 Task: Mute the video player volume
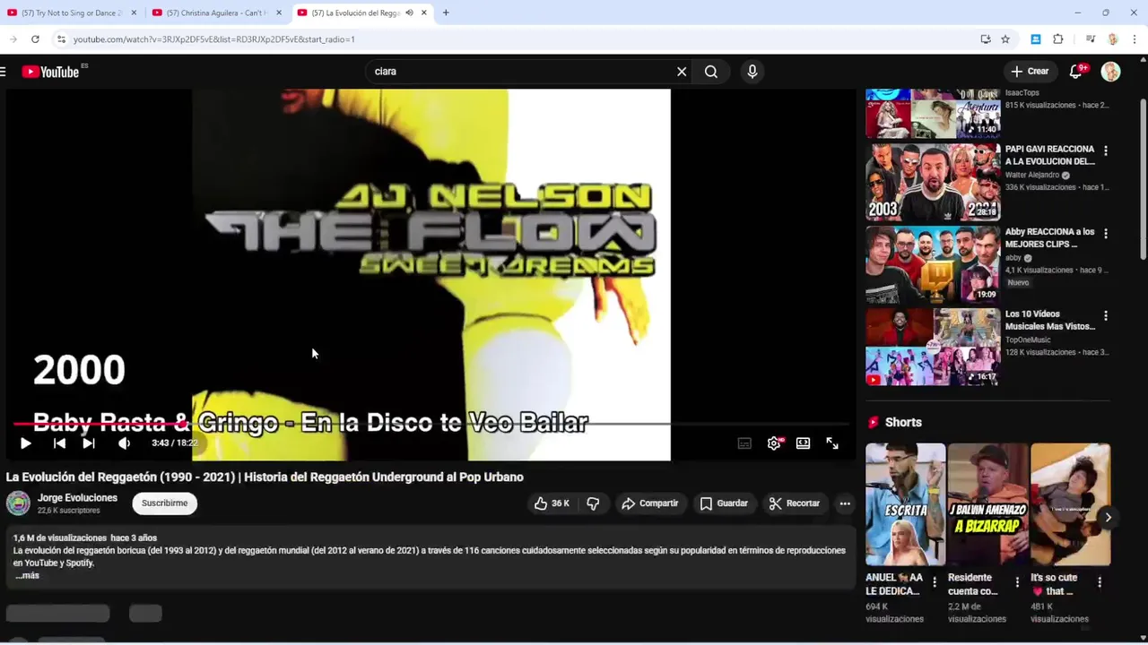tap(124, 443)
